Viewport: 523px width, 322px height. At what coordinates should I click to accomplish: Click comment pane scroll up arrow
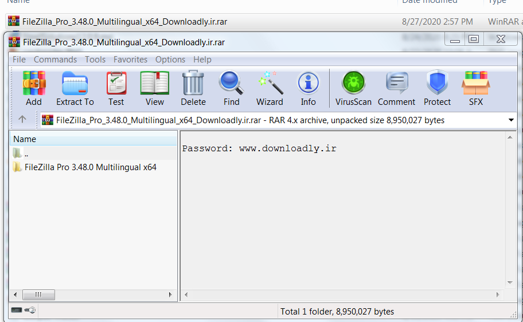(510, 138)
